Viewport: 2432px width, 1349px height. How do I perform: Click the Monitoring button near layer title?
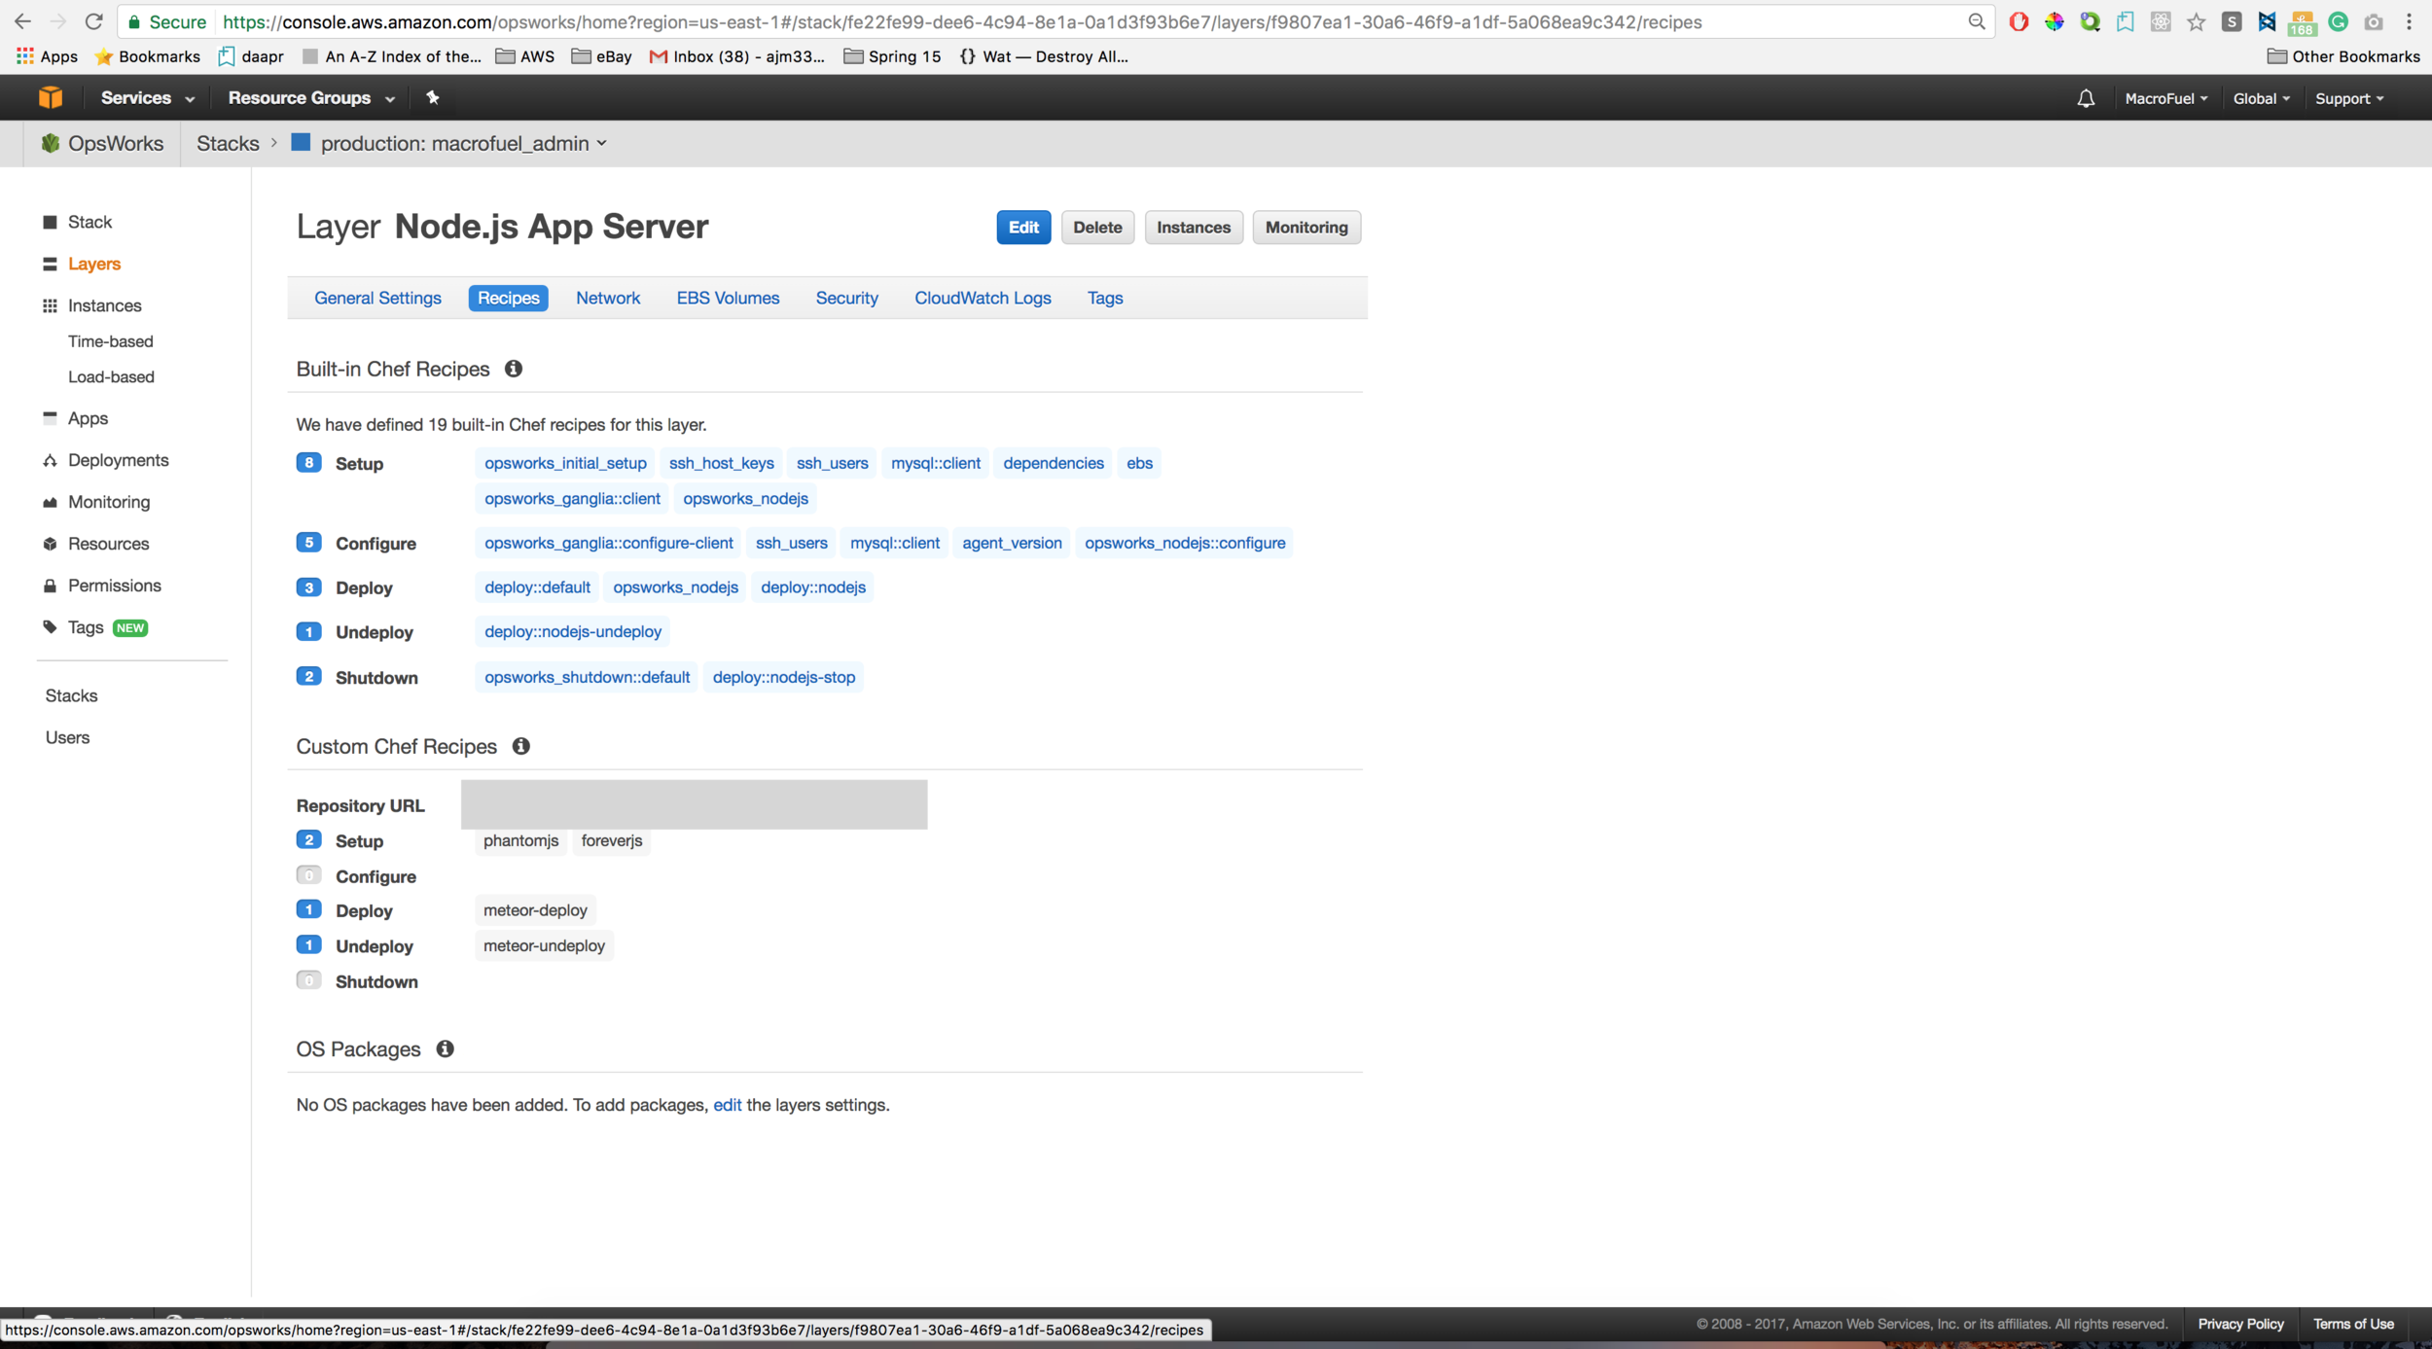tap(1306, 227)
